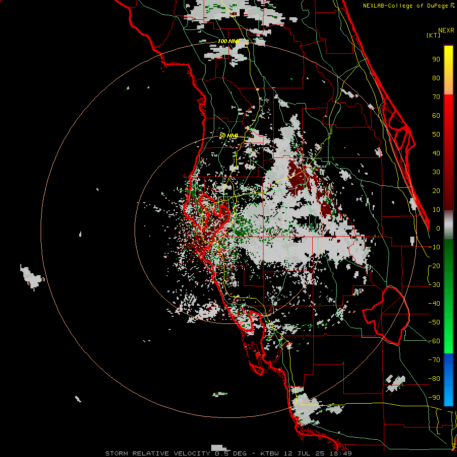
Task: Click the -40 value on the velocity scale
Action: tap(434, 304)
